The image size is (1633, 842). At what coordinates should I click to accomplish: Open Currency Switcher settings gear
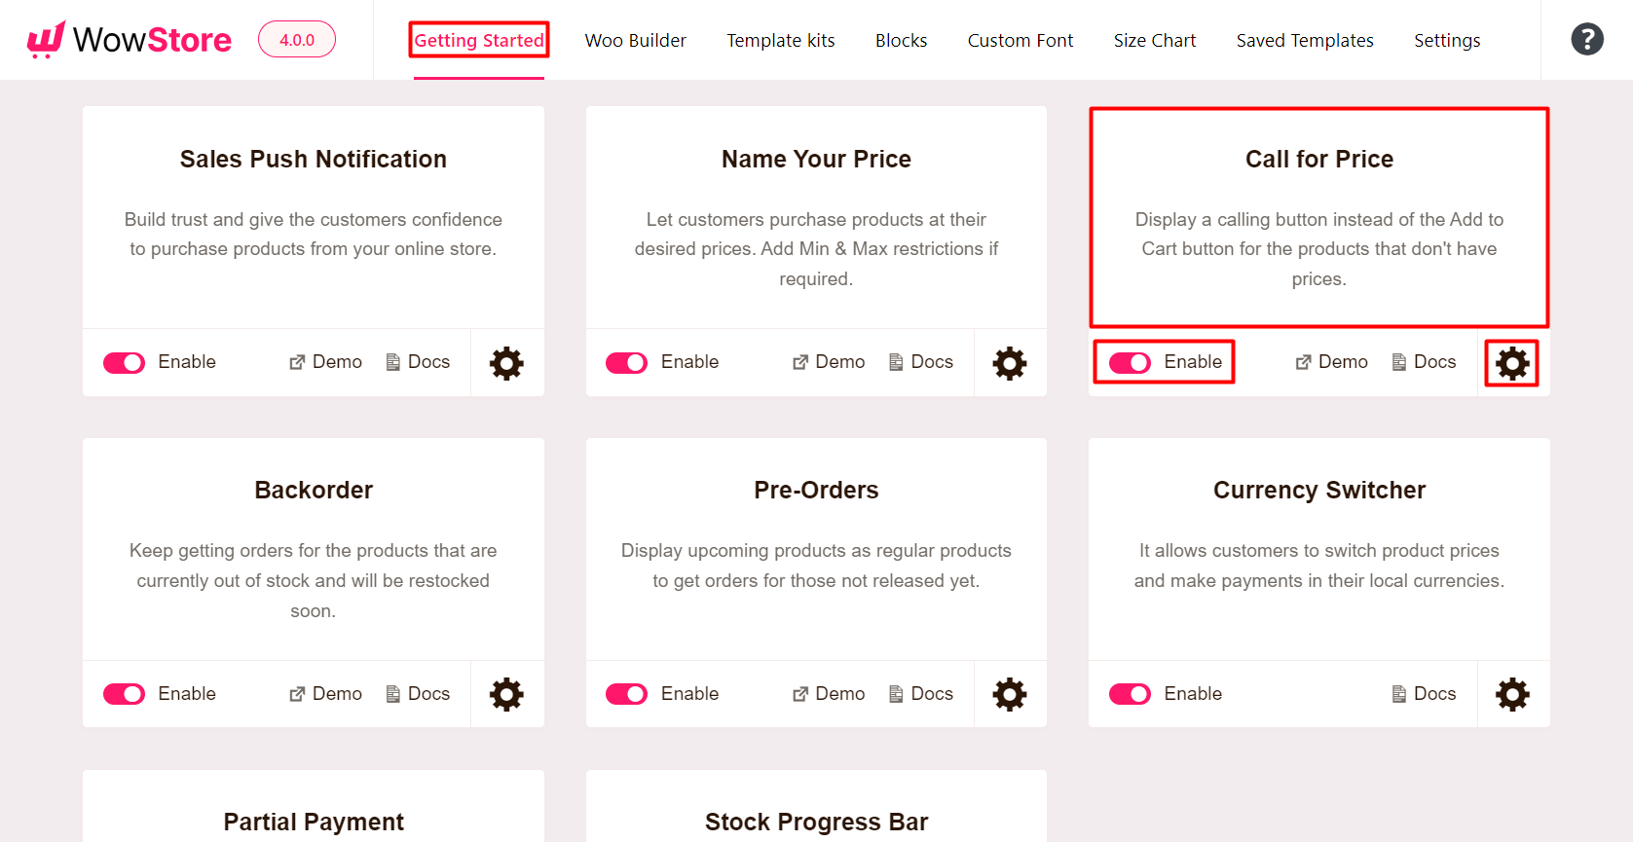click(x=1511, y=694)
